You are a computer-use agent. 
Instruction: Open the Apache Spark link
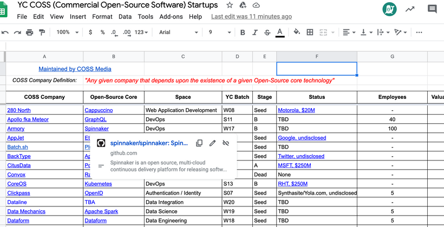coord(101,211)
